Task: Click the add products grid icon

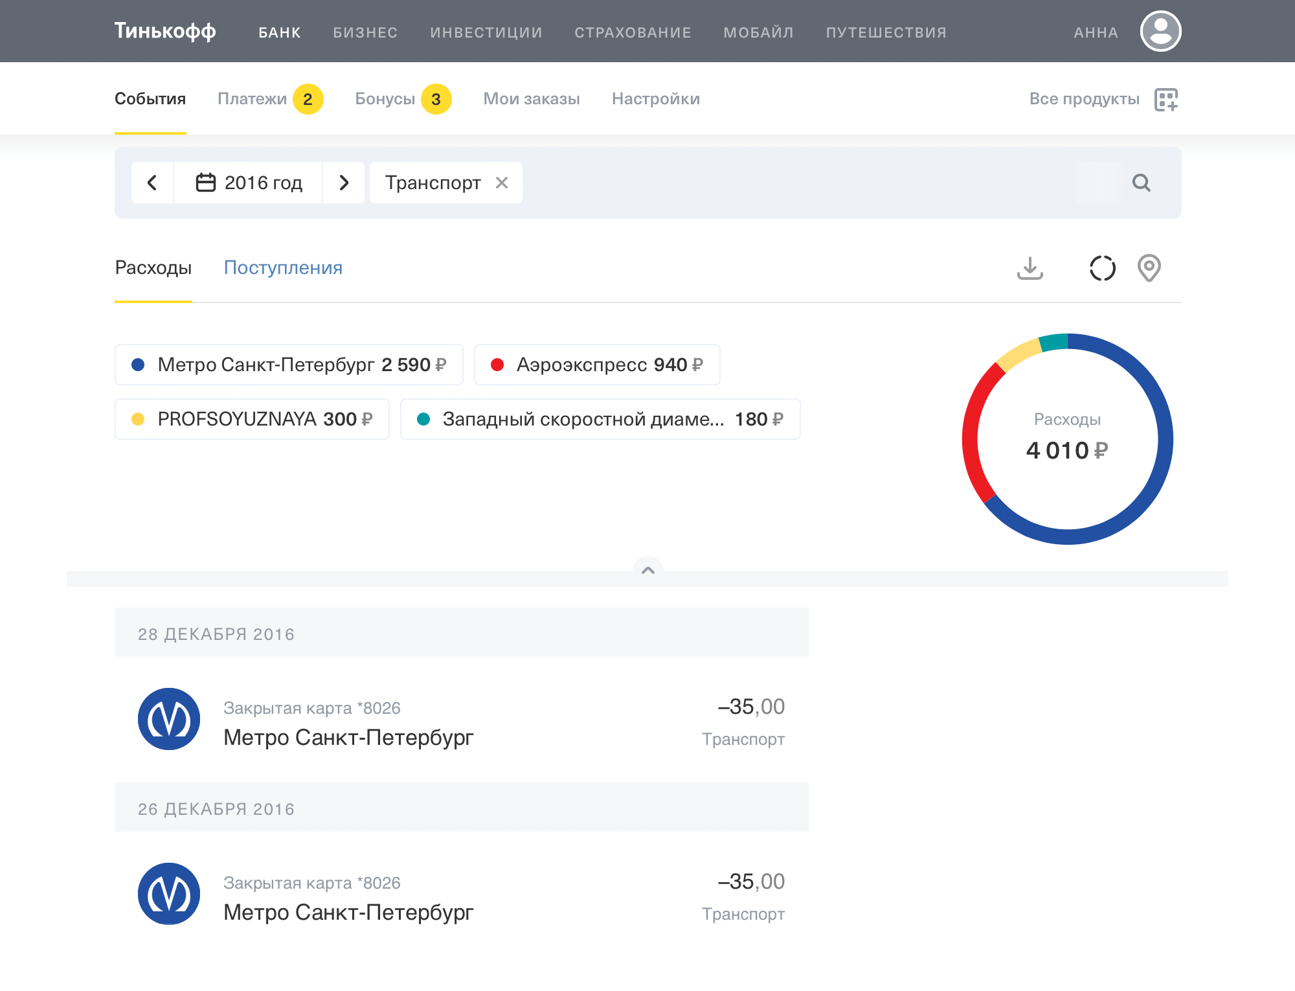Action: pyautogui.click(x=1166, y=99)
